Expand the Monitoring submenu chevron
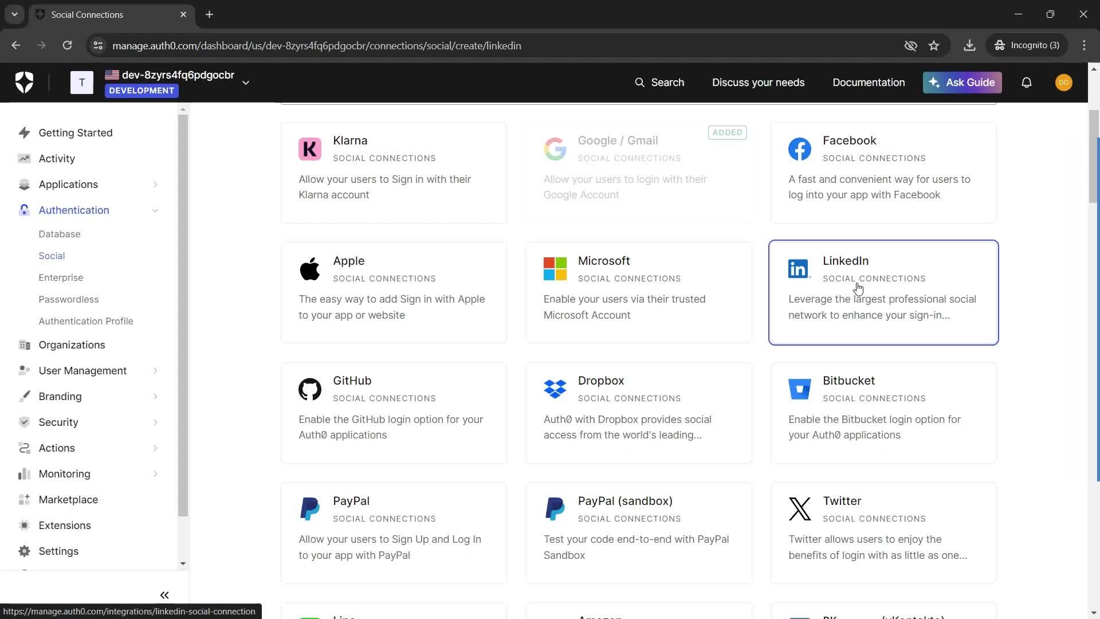 155,474
